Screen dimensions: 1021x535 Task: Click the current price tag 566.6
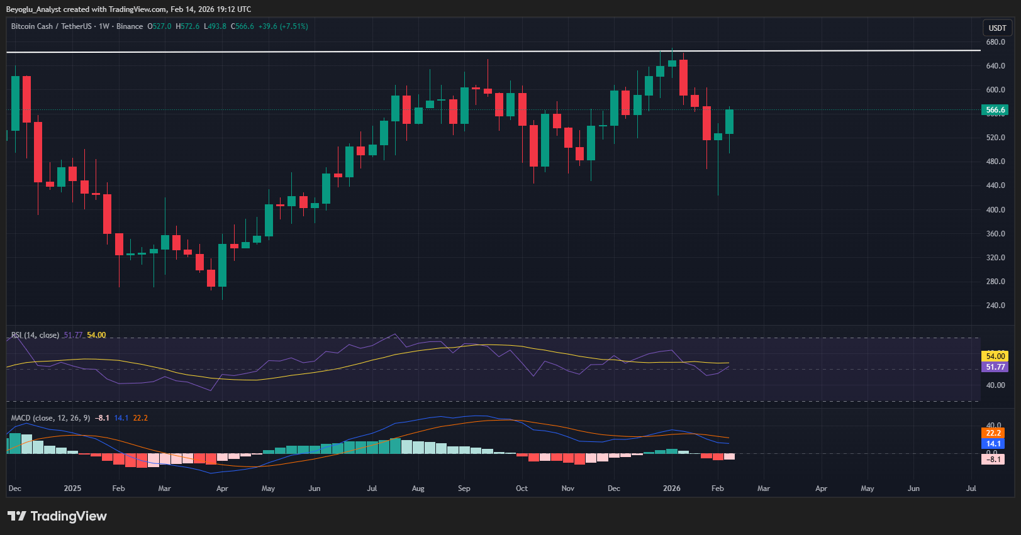tap(995, 110)
